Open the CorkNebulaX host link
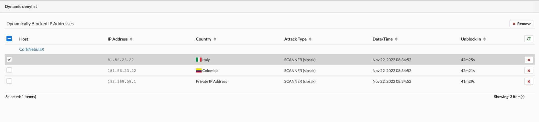Image resolution: width=539 pixels, height=122 pixels. coord(32,49)
